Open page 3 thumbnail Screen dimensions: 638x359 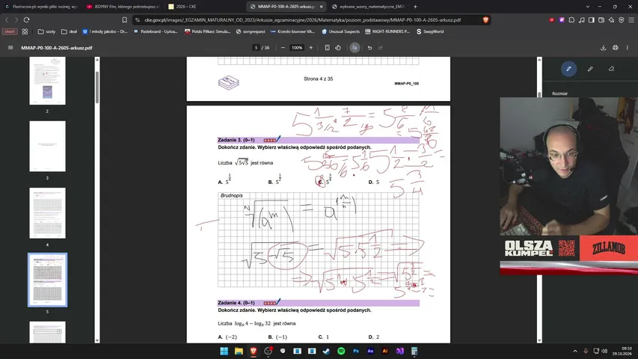pyautogui.click(x=47, y=146)
